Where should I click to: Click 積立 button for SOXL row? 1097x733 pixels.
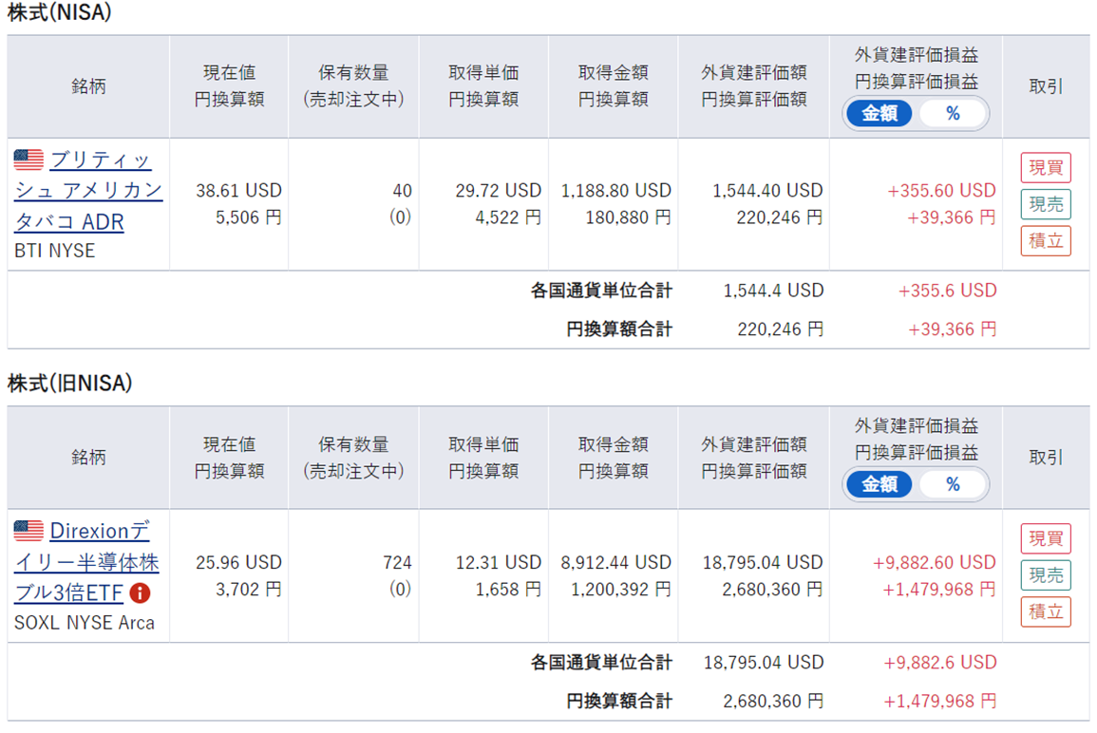(x=1045, y=611)
